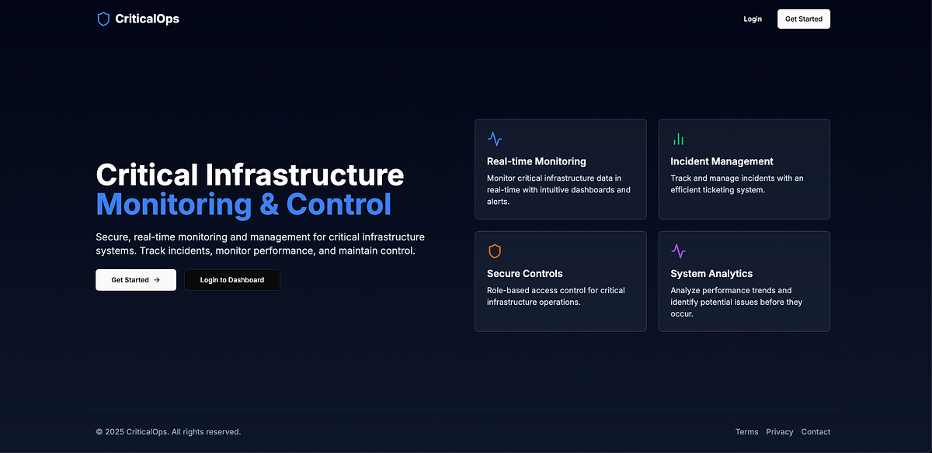
Task: Click the purple pulse icon on System Analytics card
Action: [x=678, y=251]
